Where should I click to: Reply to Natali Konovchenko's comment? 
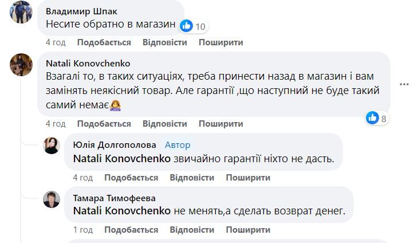(x=164, y=124)
